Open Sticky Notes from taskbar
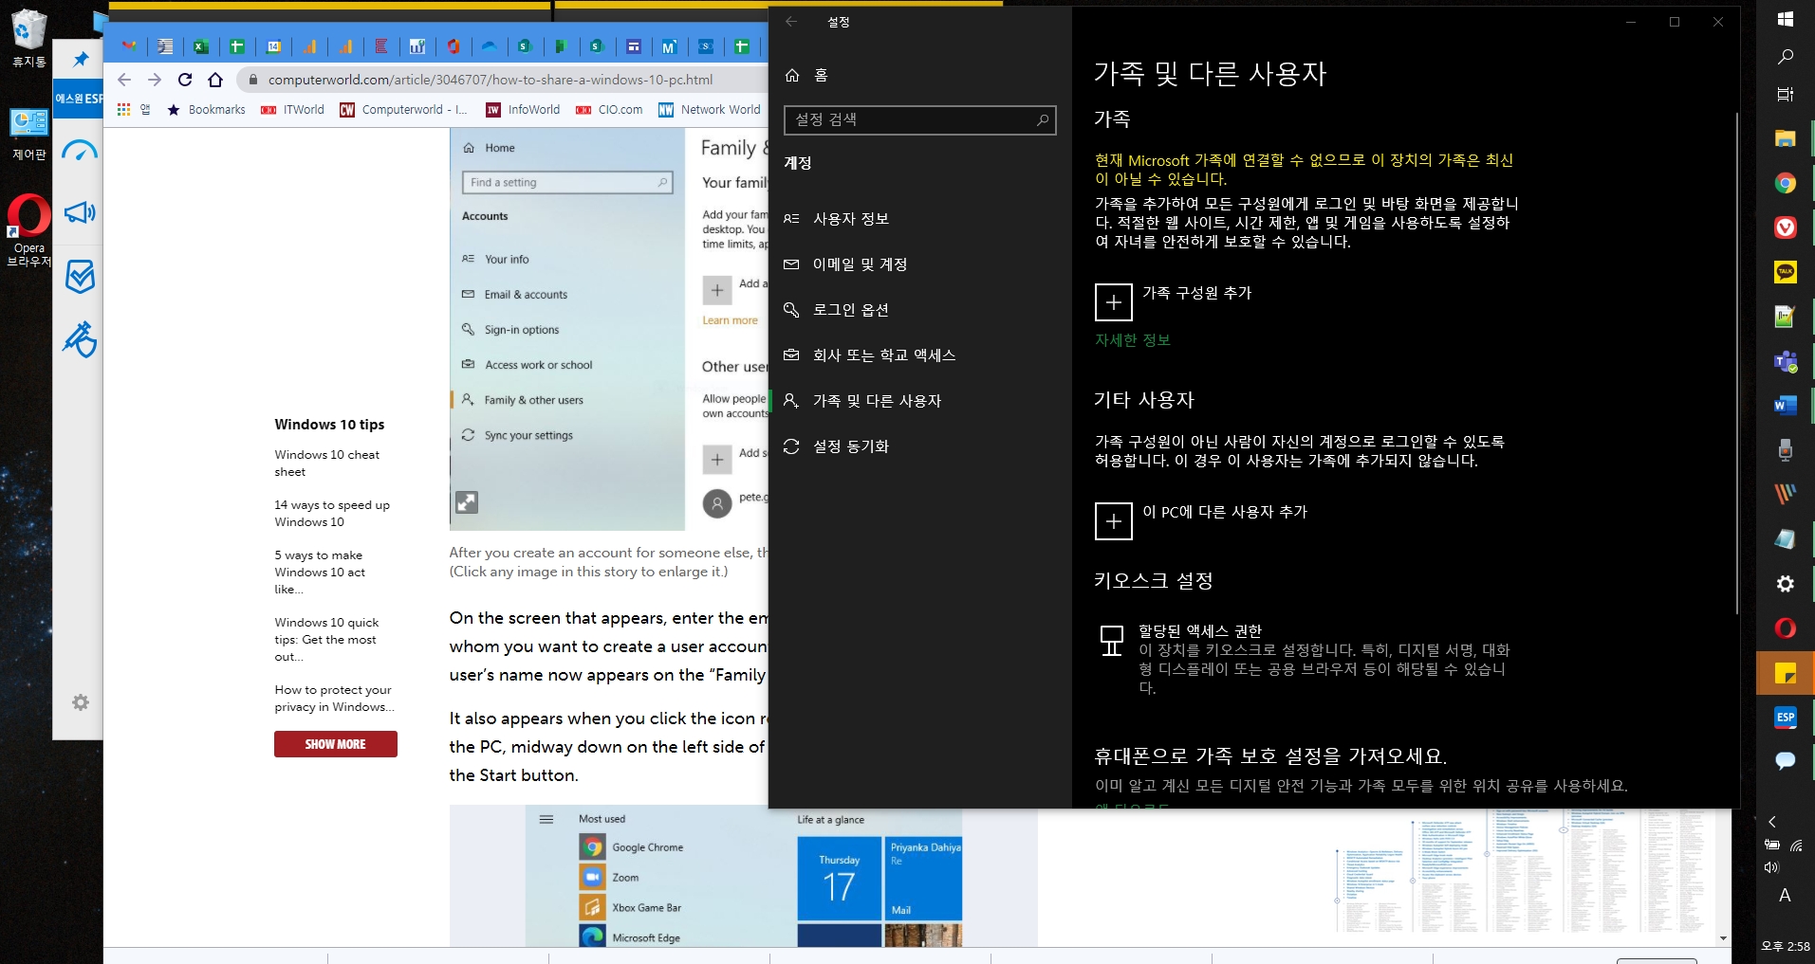The image size is (1815, 964). point(1785,673)
